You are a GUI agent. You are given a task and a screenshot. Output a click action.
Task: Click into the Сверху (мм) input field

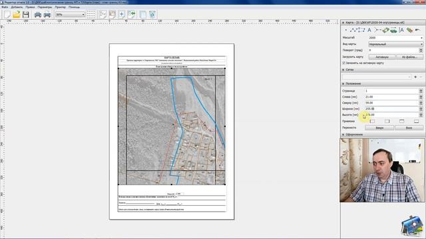(391, 103)
